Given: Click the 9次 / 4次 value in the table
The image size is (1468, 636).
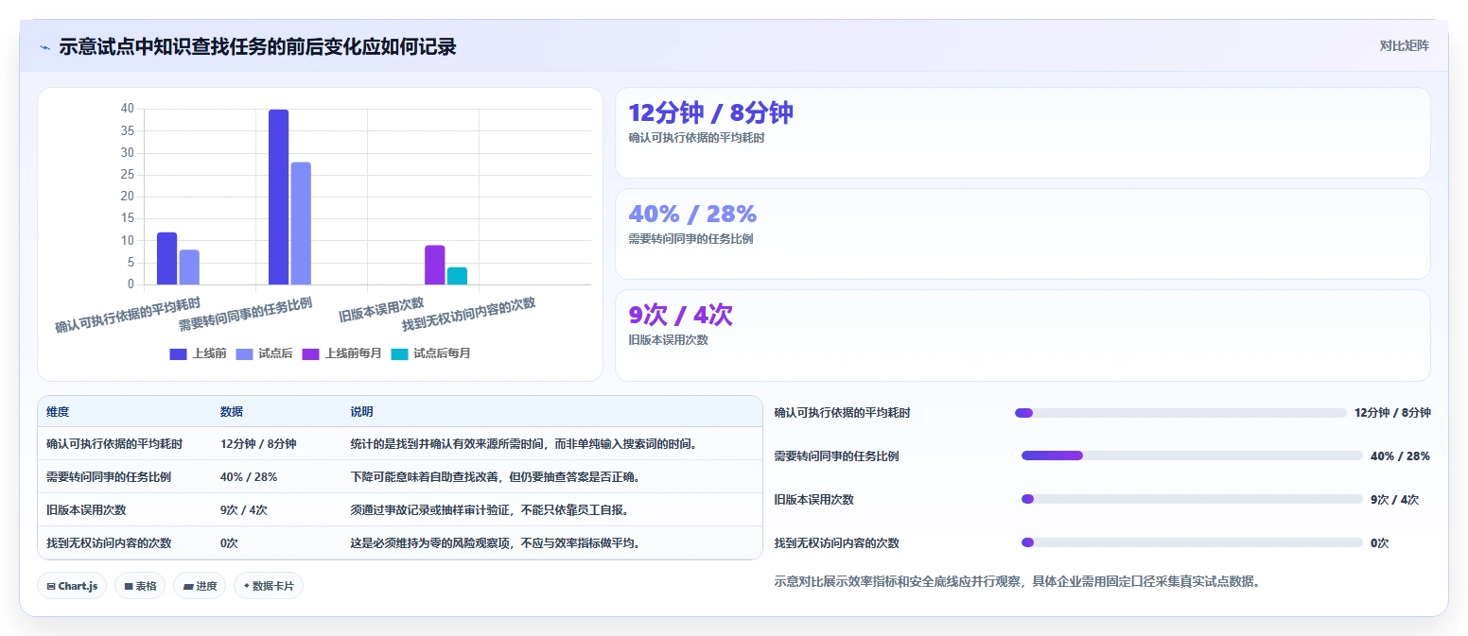Looking at the screenshot, I should [x=244, y=509].
